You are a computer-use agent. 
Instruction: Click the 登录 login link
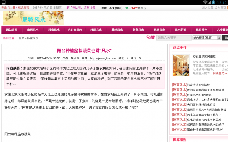click(4, 8)
